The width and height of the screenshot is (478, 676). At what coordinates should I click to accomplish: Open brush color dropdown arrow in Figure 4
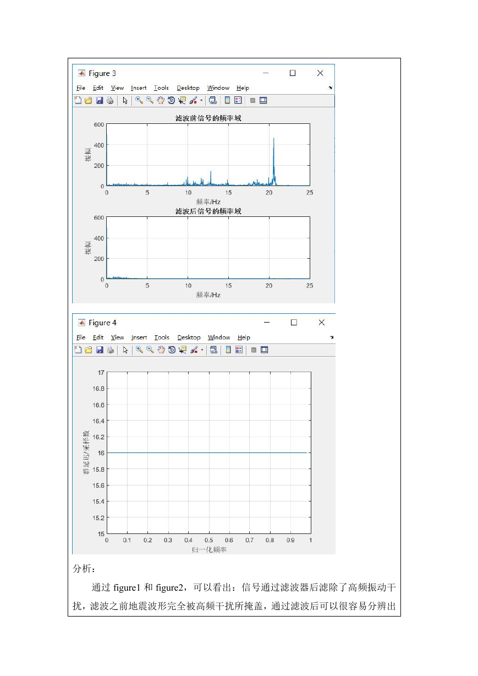click(x=202, y=350)
